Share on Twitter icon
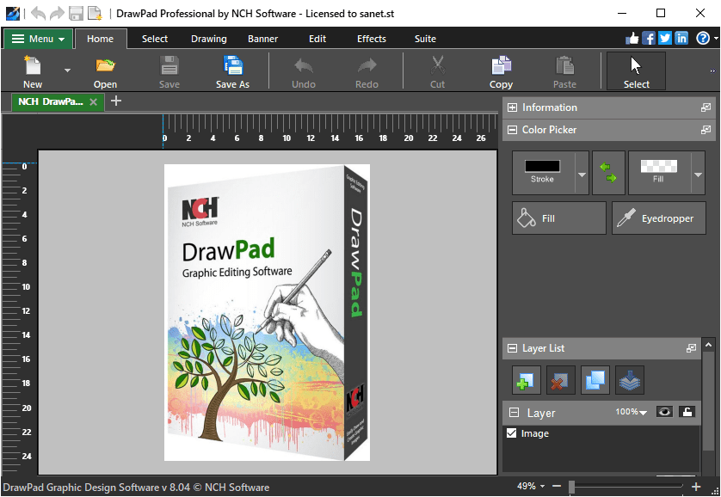This screenshot has width=721, height=497. (665, 38)
